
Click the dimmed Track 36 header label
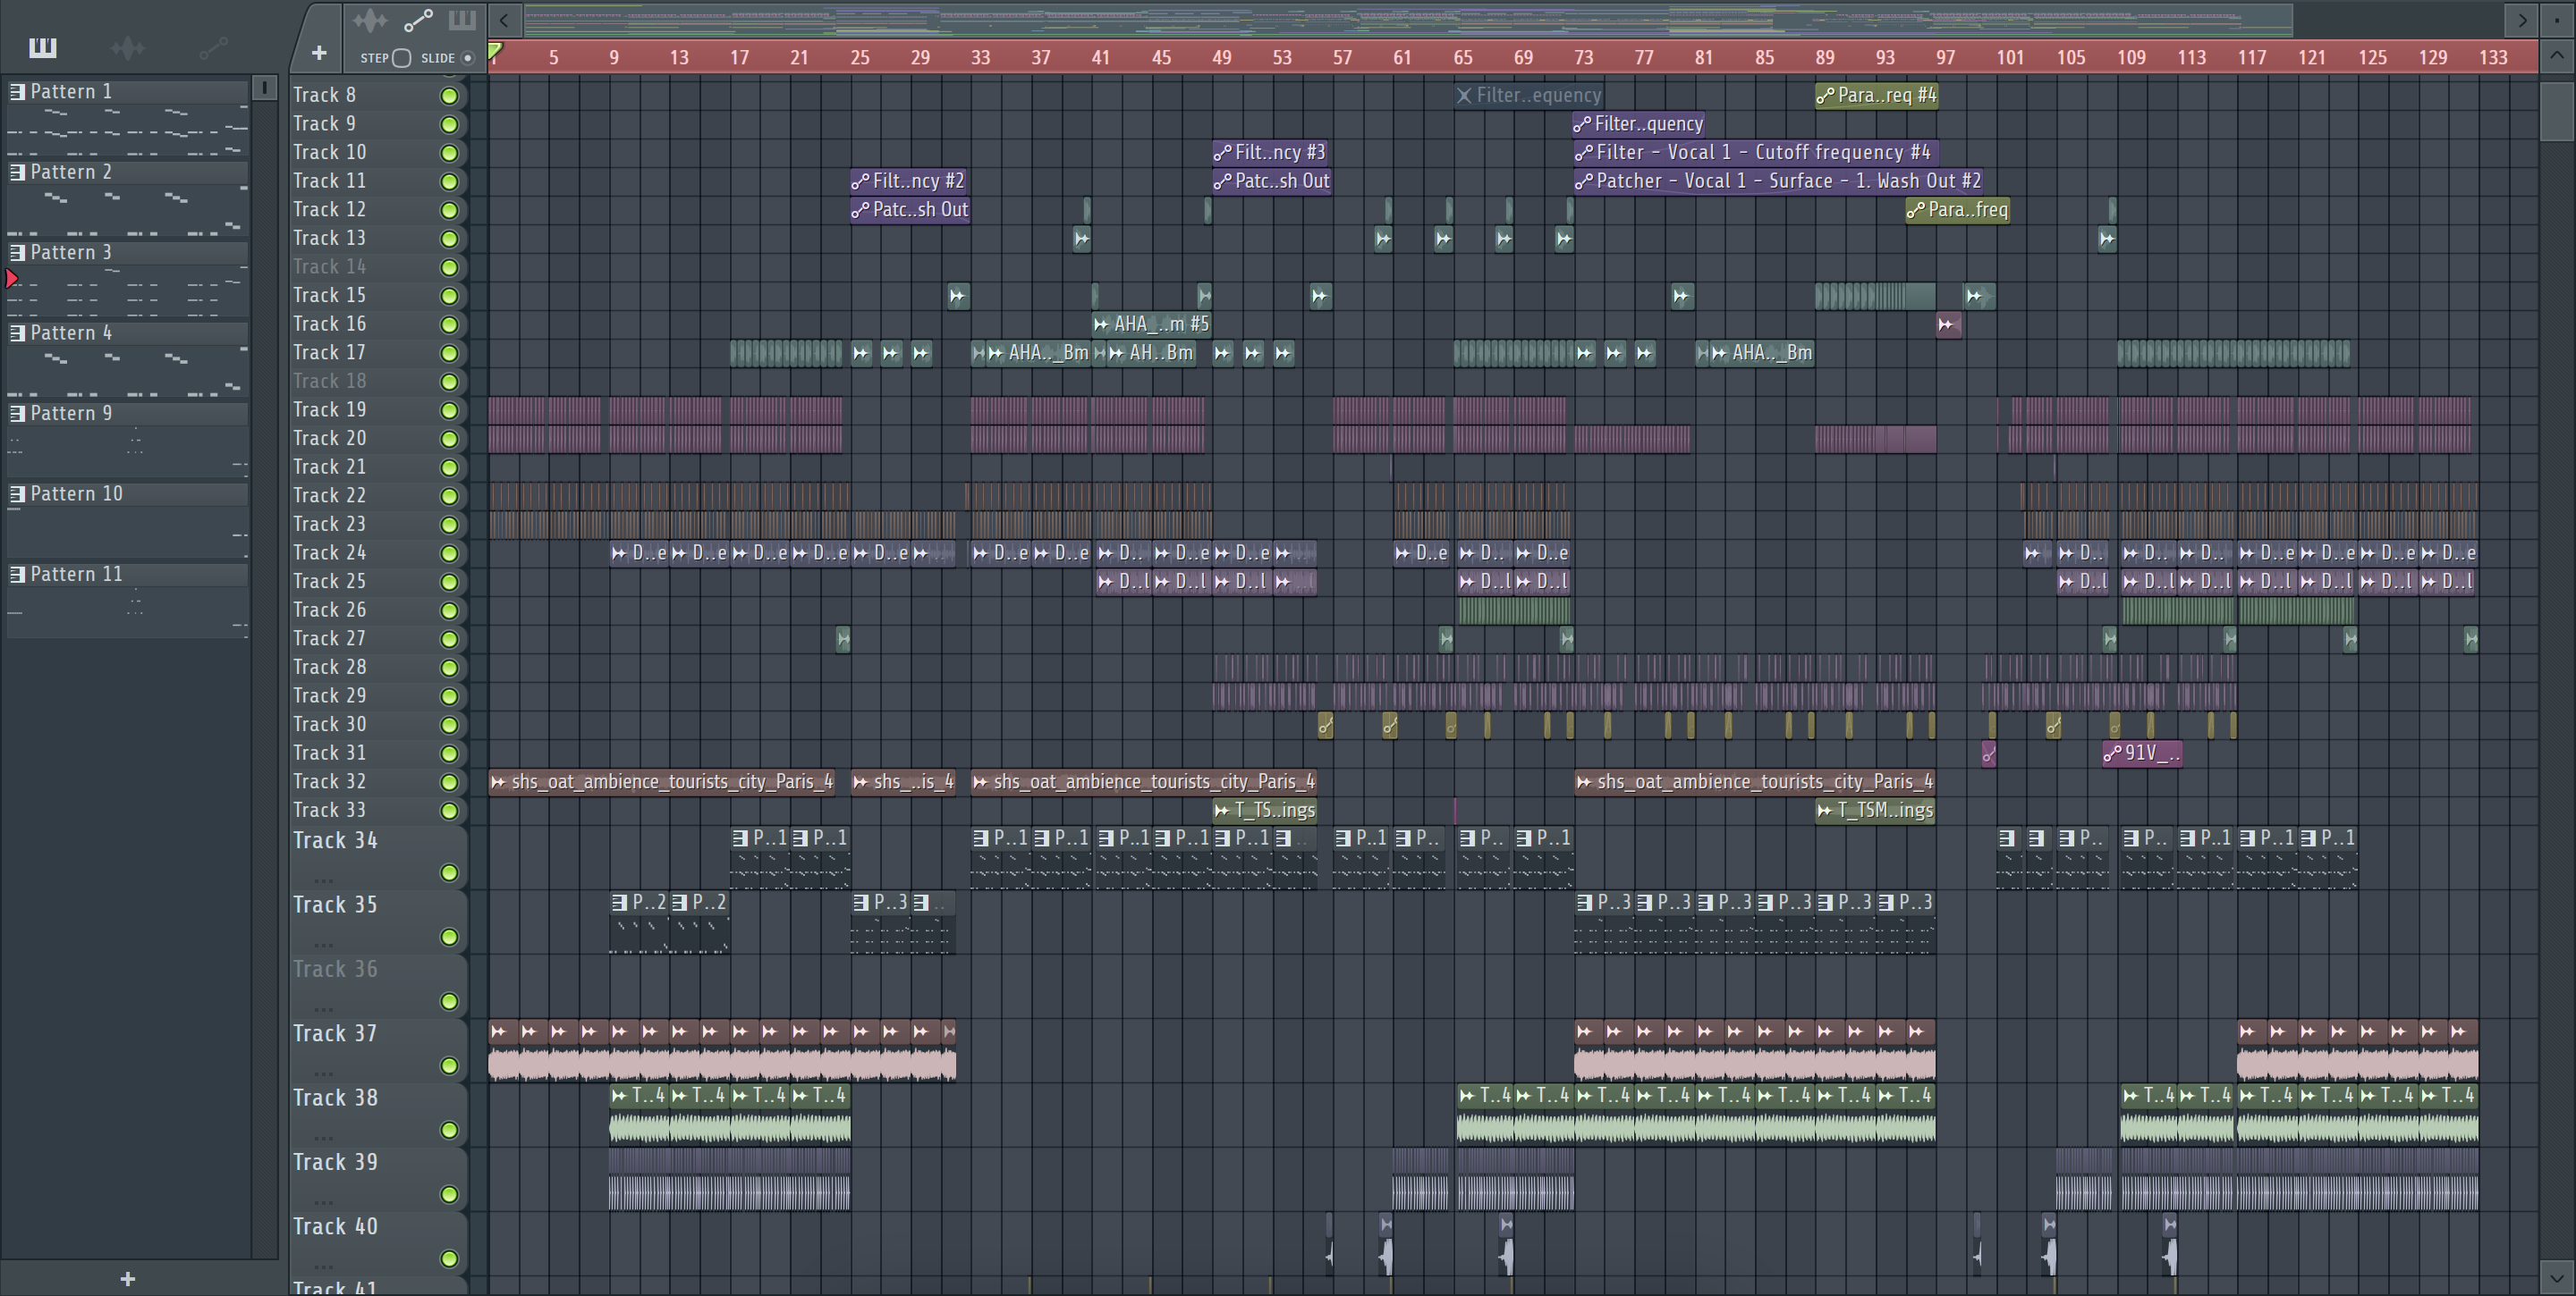click(x=335, y=969)
